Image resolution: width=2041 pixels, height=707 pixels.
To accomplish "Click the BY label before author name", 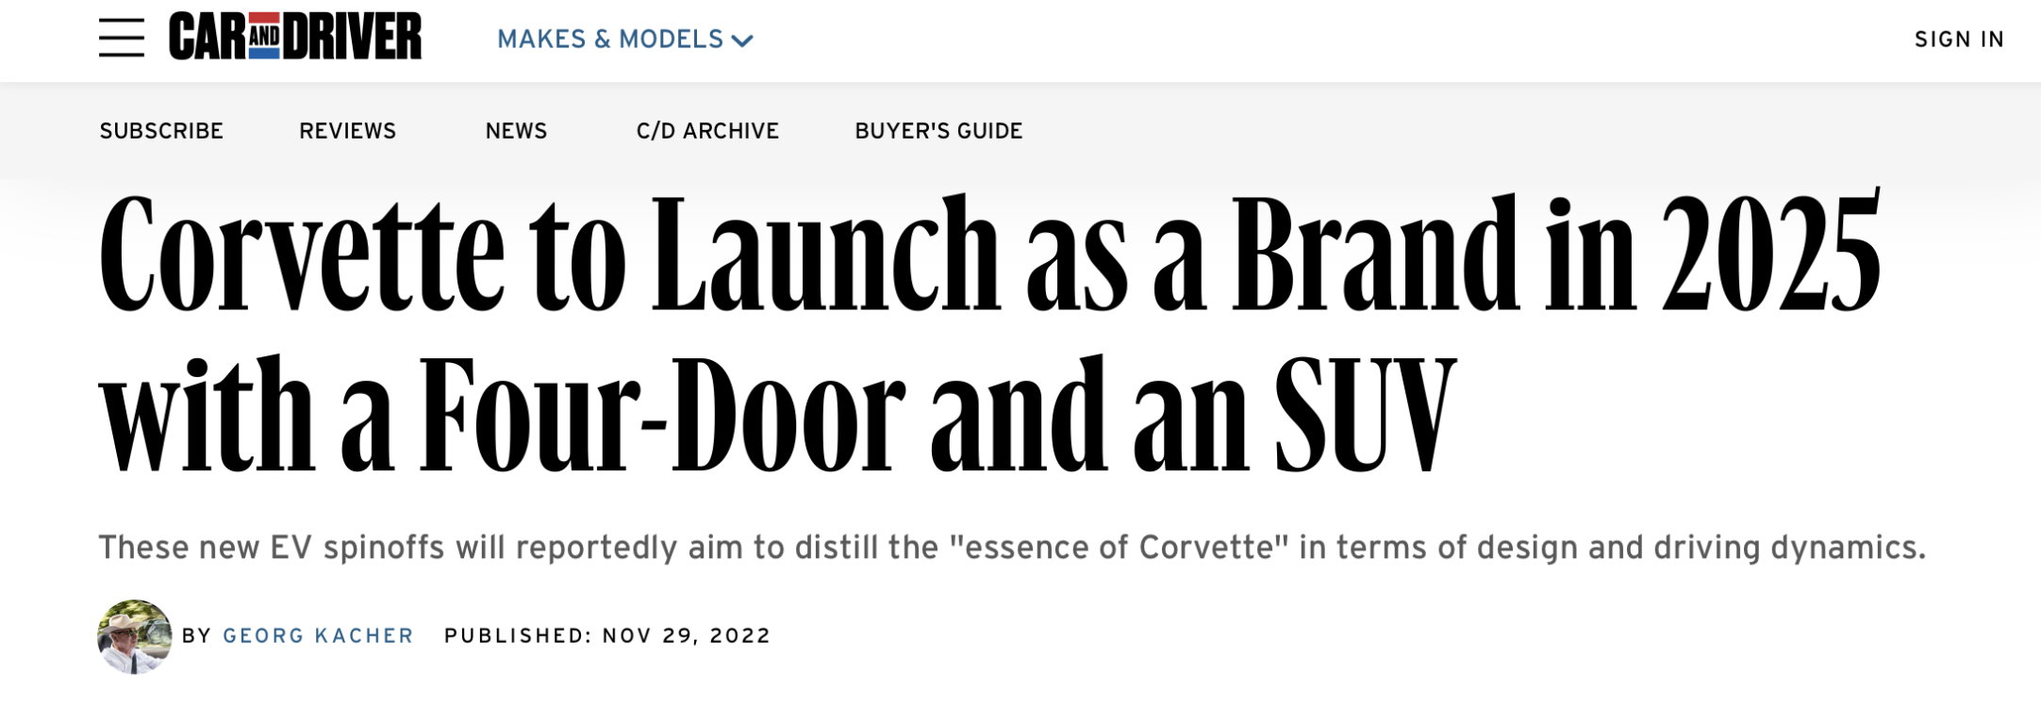I will [196, 636].
